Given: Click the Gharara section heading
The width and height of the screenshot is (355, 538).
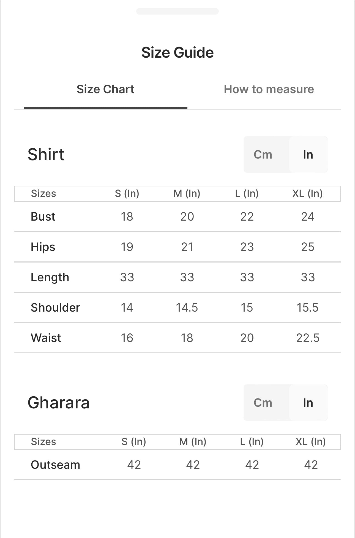Looking at the screenshot, I should (x=59, y=403).
